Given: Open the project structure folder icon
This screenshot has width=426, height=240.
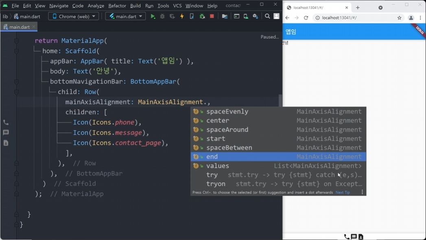Looking at the screenshot, I should pos(225,17).
